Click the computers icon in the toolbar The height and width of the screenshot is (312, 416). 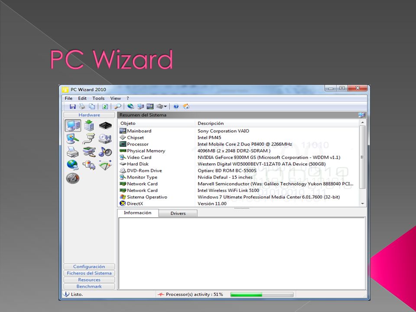pos(140,107)
